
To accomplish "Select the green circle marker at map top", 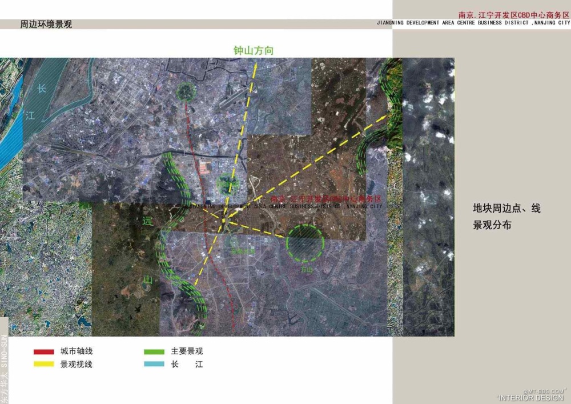I will 185,91.
